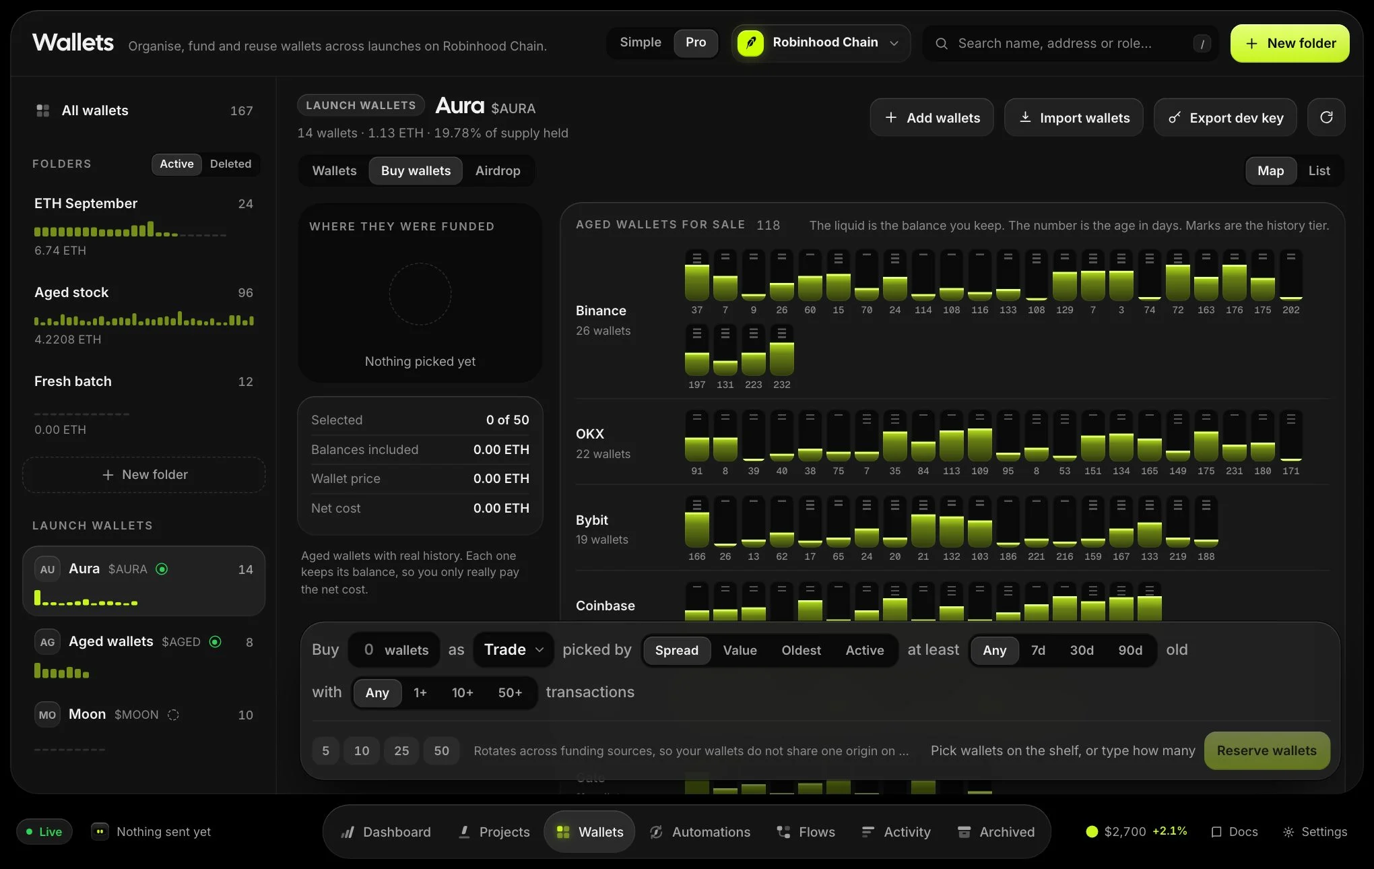Screen dimensions: 1374x869
Task: Click the refresh icon button beside Export dev key
Action: point(1326,117)
